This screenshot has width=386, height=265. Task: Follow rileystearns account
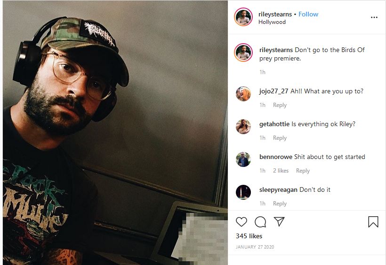pyautogui.click(x=308, y=14)
